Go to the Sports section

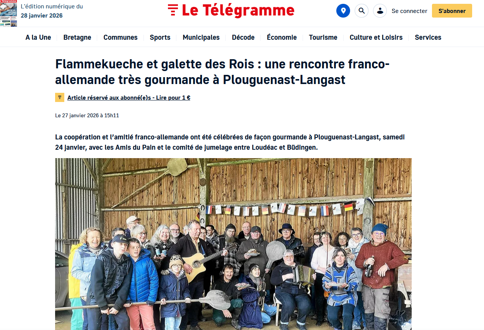[x=160, y=37]
